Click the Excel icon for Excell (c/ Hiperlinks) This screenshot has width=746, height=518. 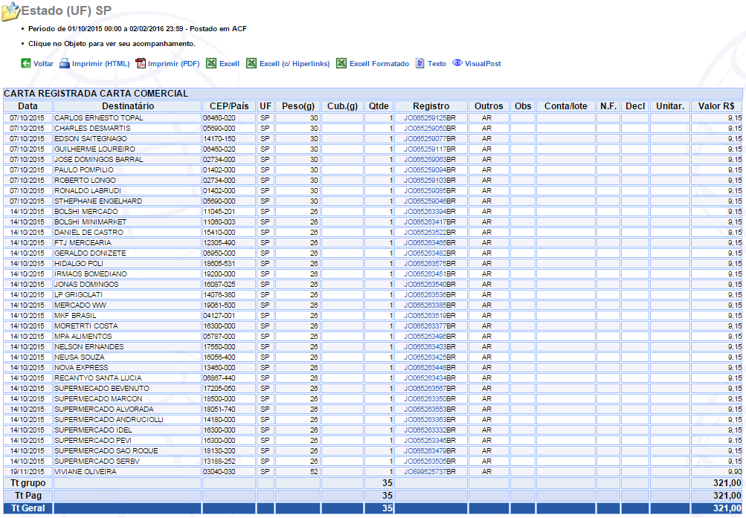251,64
